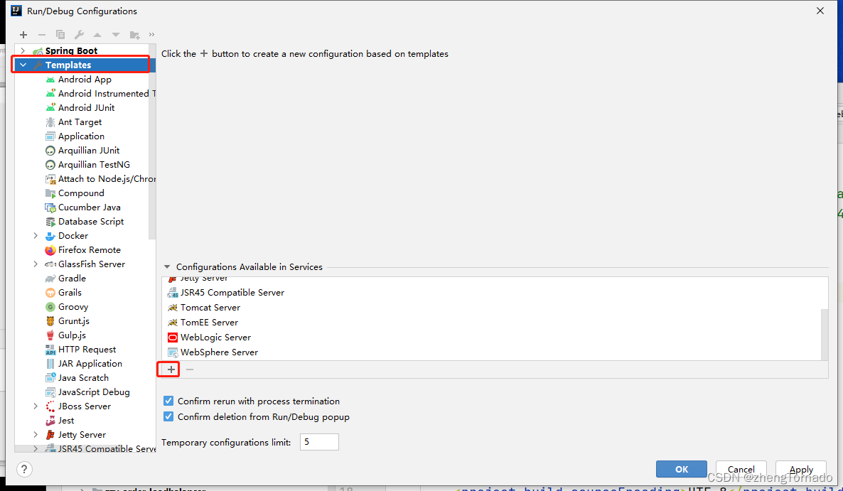The width and height of the screenshot is (843, 491).
Task: Select the Application template item
Action: (x=81, y=136)
